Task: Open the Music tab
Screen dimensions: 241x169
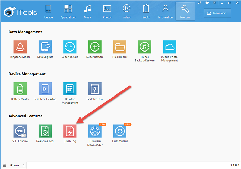Action: tap(87, 12)
